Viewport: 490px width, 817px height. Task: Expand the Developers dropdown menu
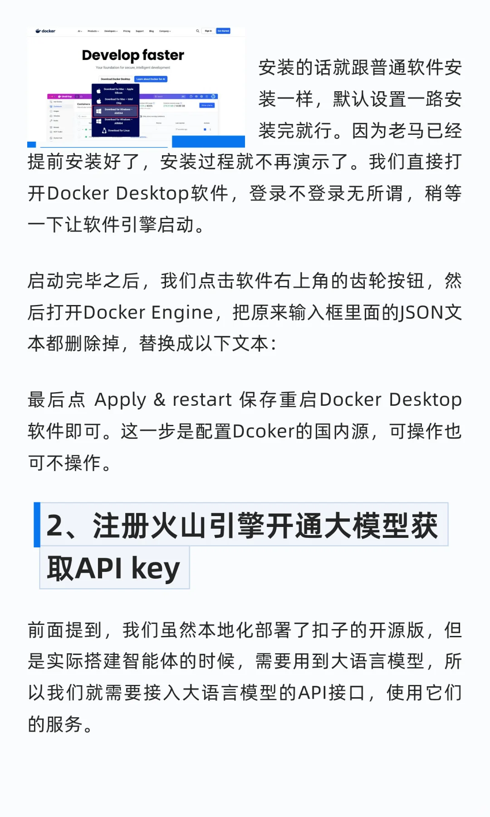[111, 31]
